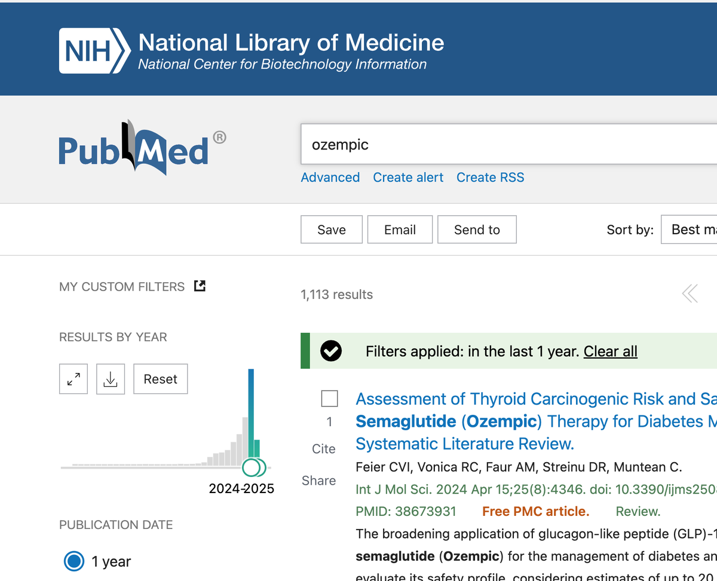Open the Thyroid Carcinogenic Risk article title
This screenshot has height=581, width=717.
536,421
